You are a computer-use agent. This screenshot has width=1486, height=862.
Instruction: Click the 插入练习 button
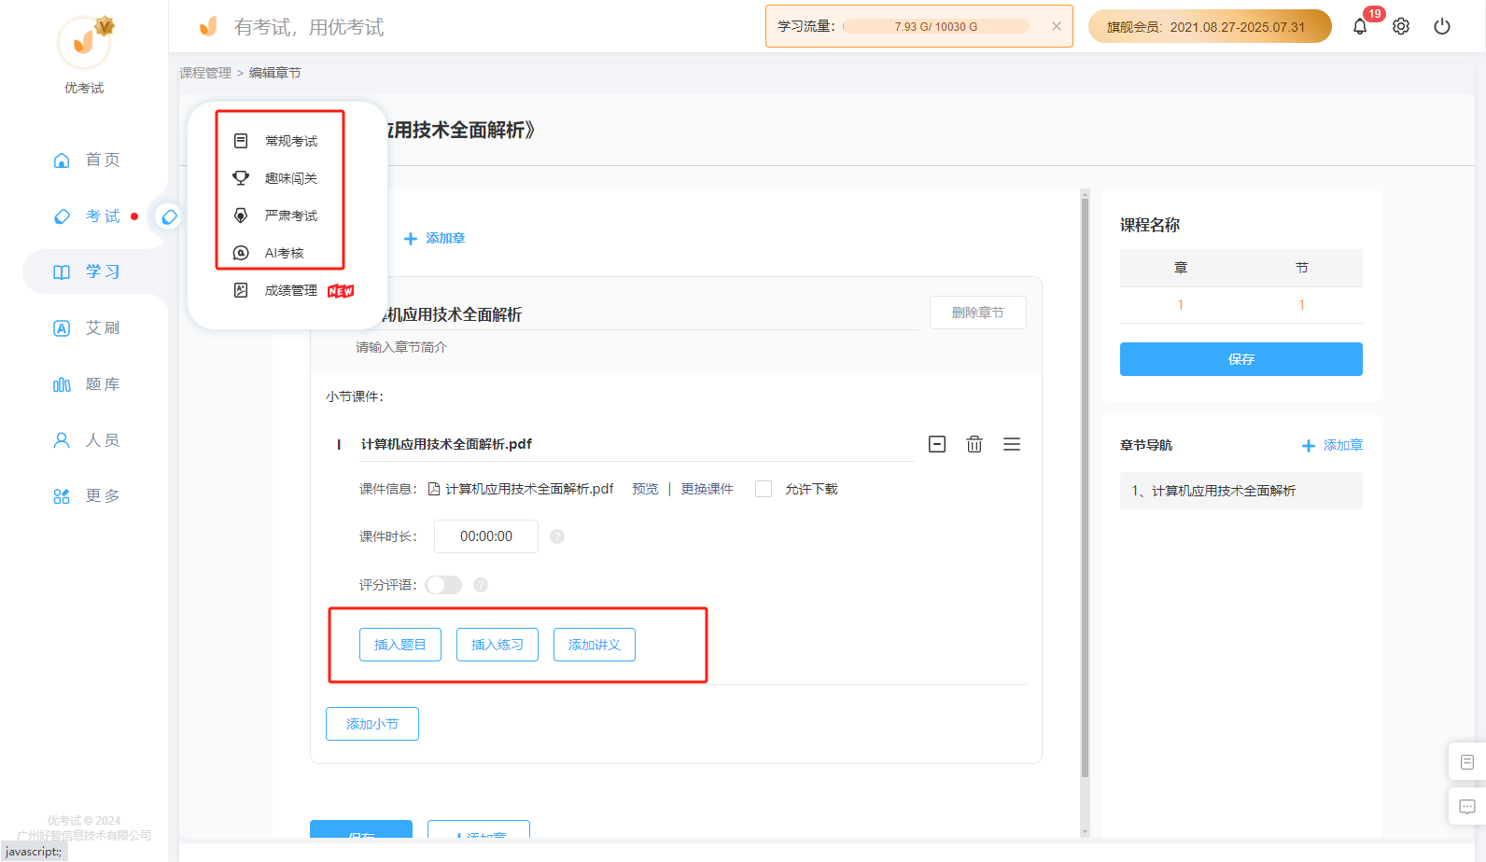(x=498, y=645)
